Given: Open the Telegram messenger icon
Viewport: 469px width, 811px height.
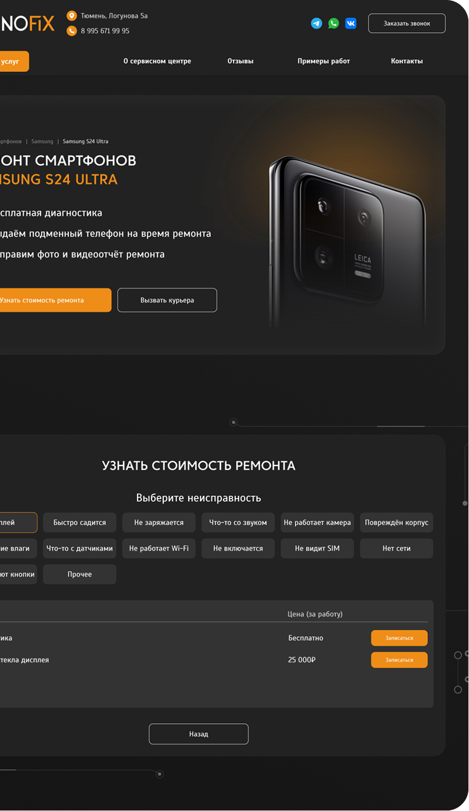Looking at the screenshot, I should tap(316, 23).
